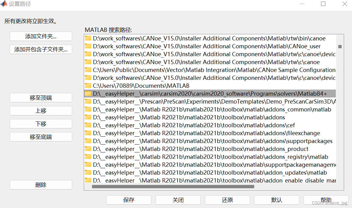Move selected path with 移至底端

(x=41, y=137)
